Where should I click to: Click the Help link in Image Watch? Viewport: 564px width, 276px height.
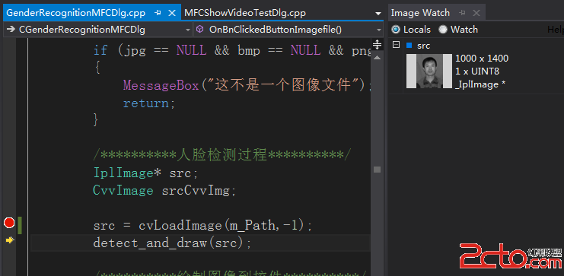[x=556, y=30]
